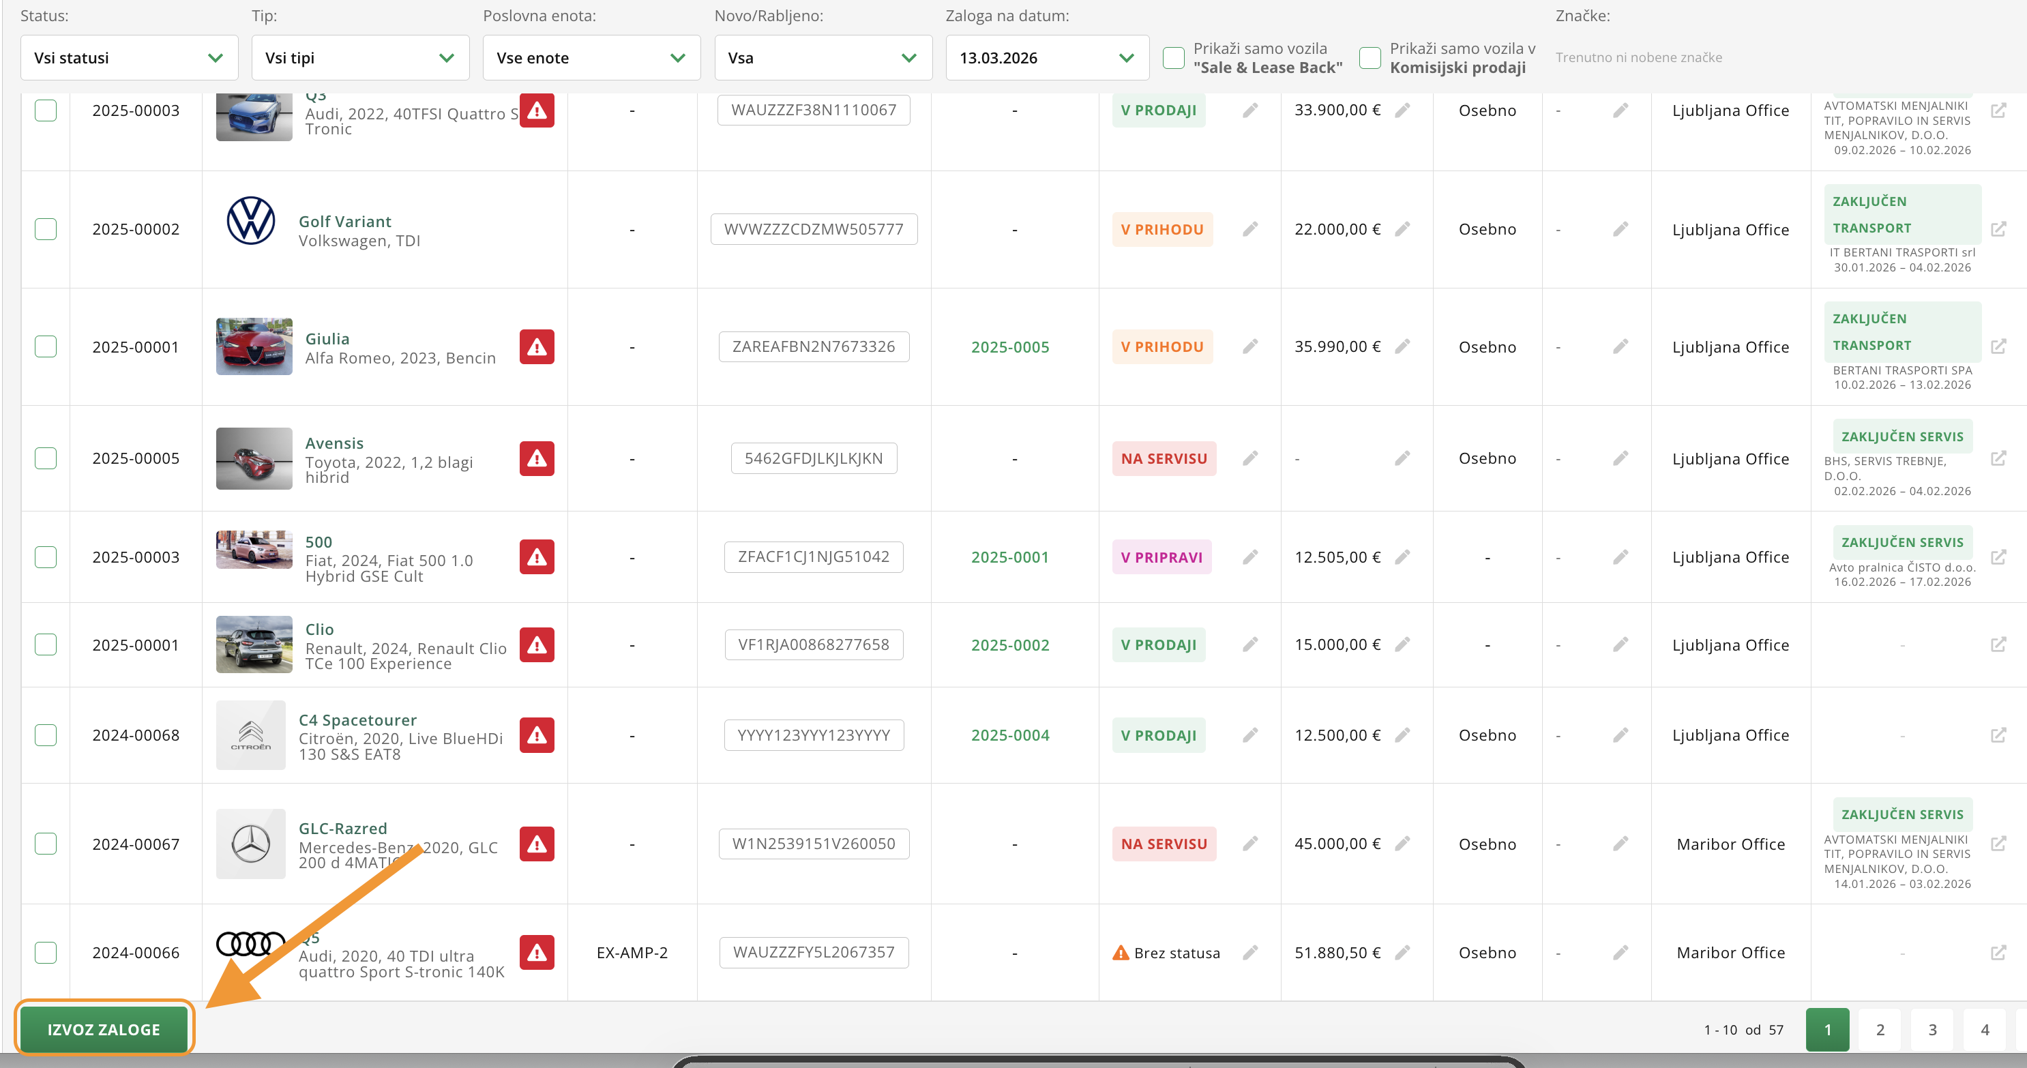Open external link icon for Clio row

point(1998,644)
